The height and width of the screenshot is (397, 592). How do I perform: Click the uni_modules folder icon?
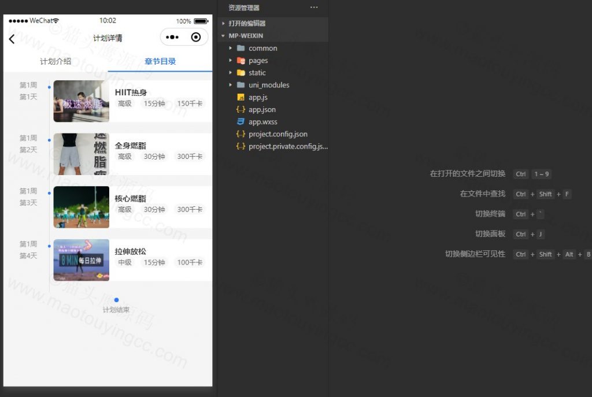(x=240, y=85)
